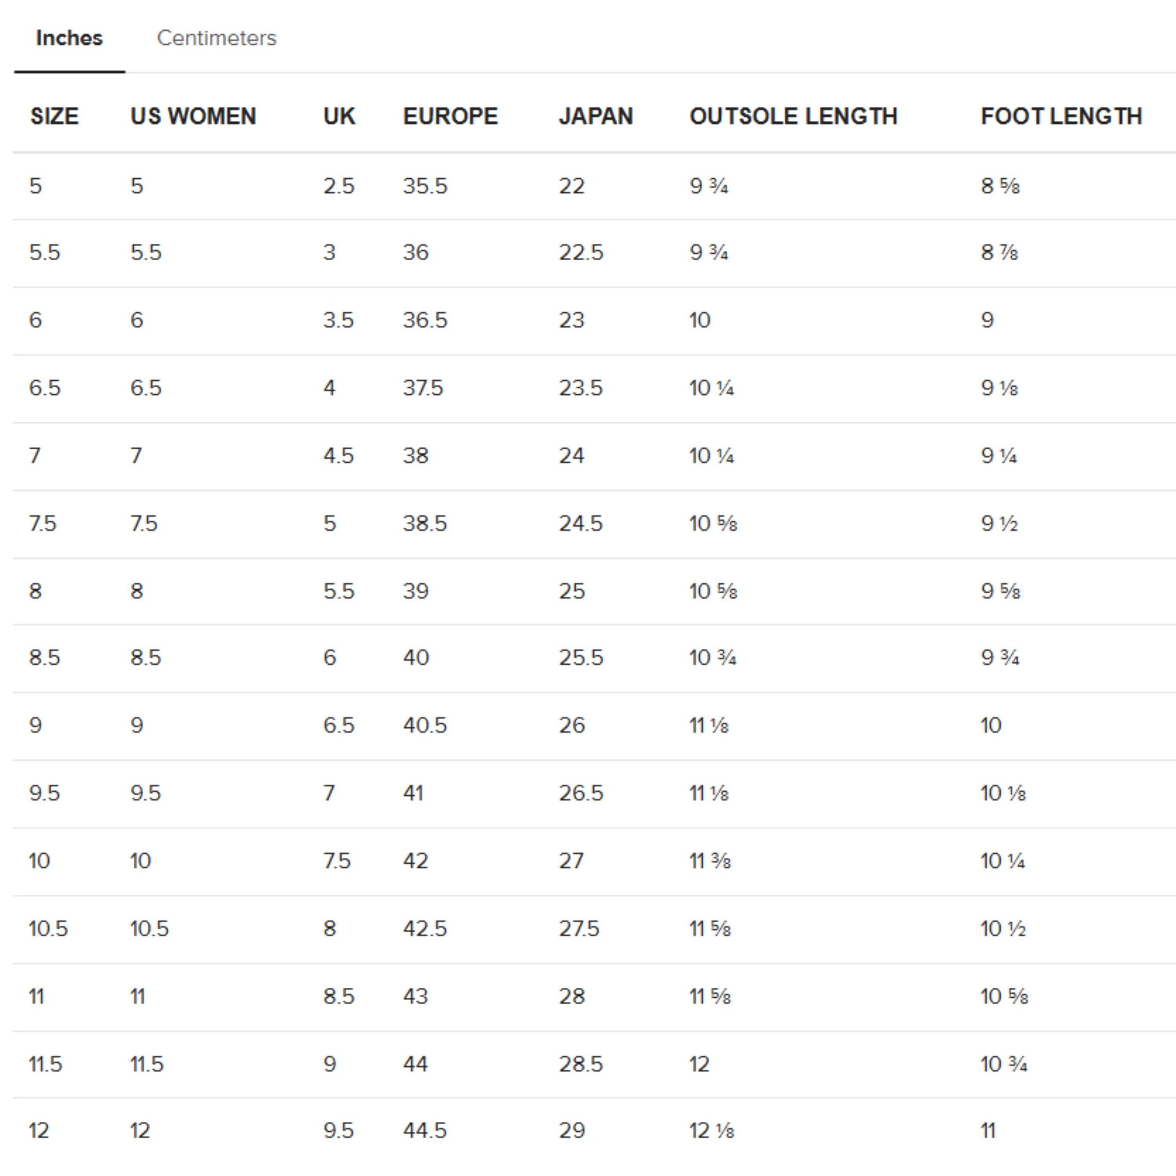Select Europe size 44.5 cell
1176x1176 pixels.
tap(425, 1131)
